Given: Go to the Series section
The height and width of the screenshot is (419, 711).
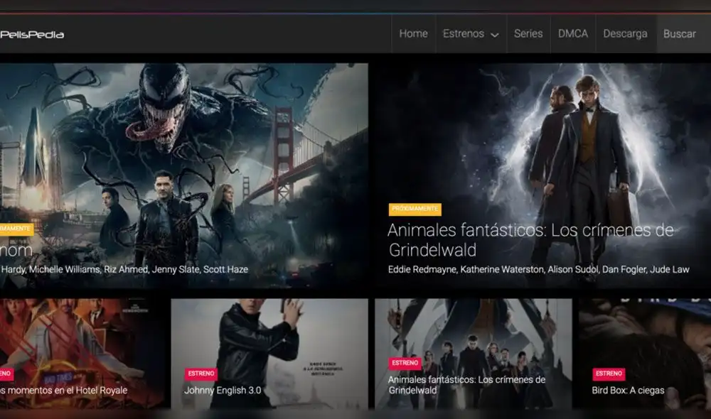Looking at the screenshot, I should point(528,33).
